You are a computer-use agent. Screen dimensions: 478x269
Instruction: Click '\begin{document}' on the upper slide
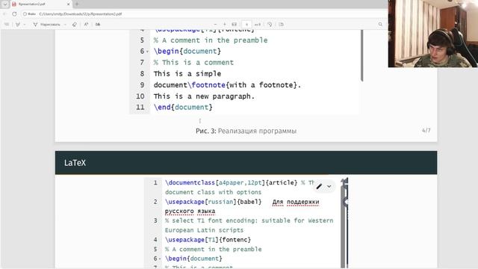(187, 52)
